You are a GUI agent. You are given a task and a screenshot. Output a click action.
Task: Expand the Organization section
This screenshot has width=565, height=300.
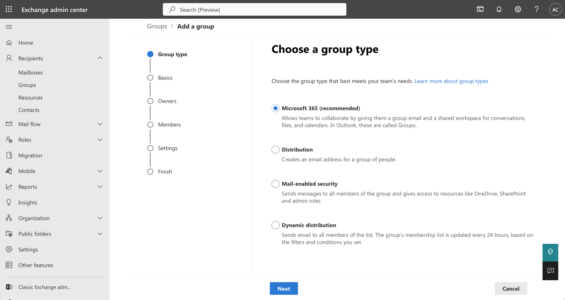click(99, 218)
